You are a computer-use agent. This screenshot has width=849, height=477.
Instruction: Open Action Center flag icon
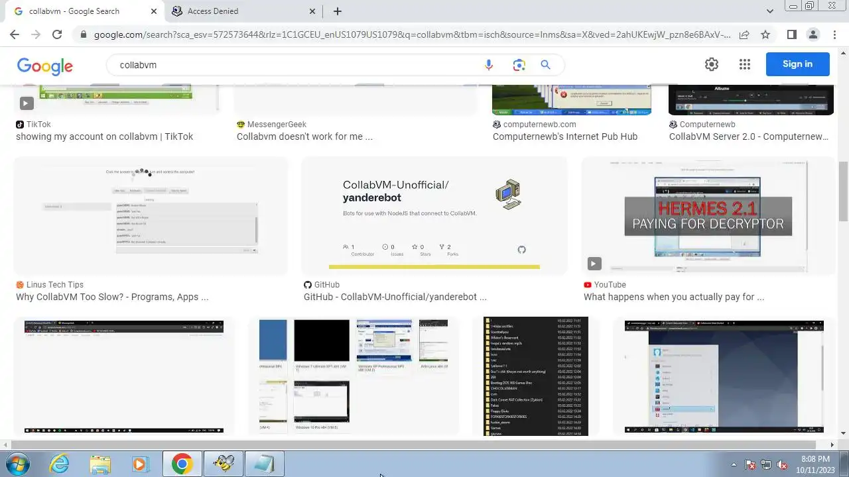750,464
